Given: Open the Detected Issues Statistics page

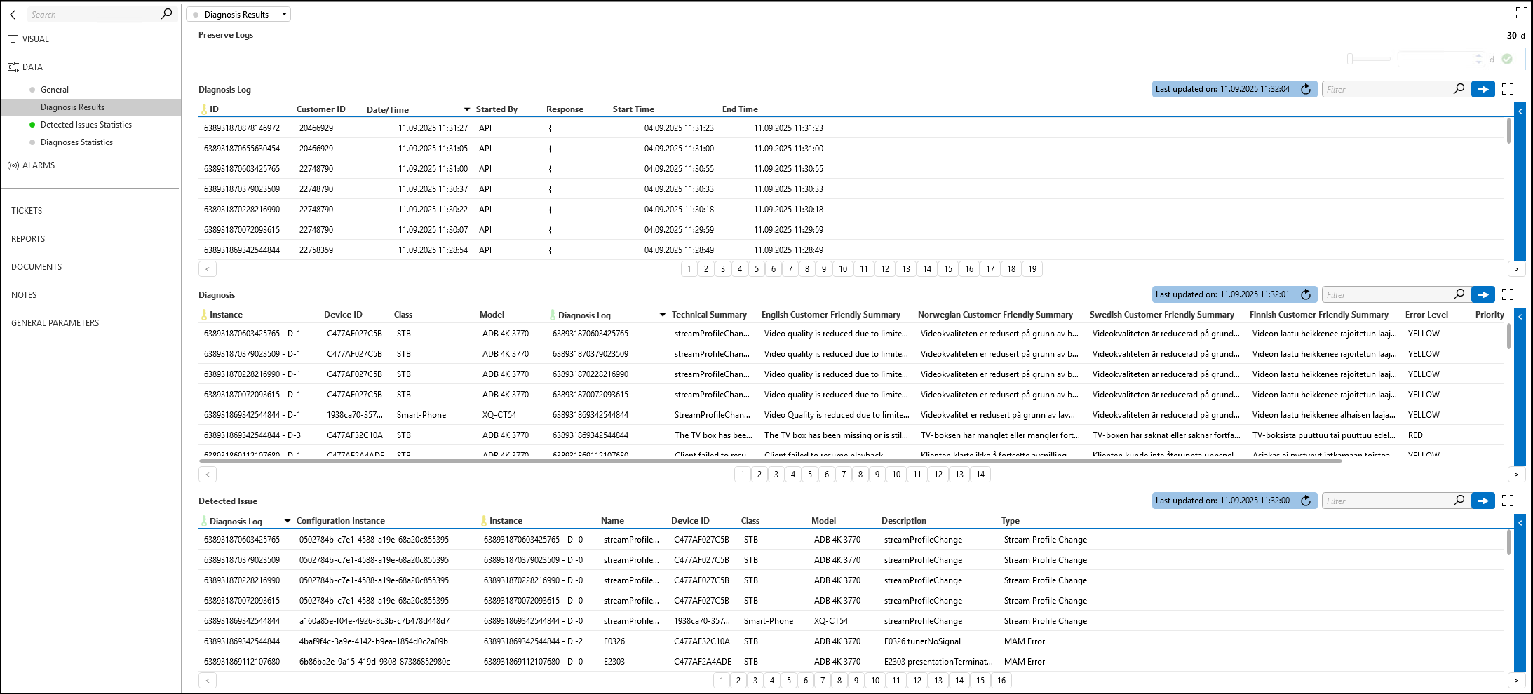Looking at the screenshot, I should pyautogui.click(x=86, y=125).
